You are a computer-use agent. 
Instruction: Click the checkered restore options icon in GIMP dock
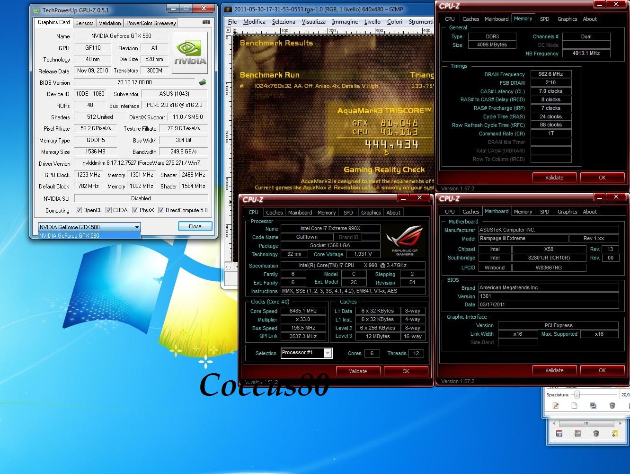(577, 433)
